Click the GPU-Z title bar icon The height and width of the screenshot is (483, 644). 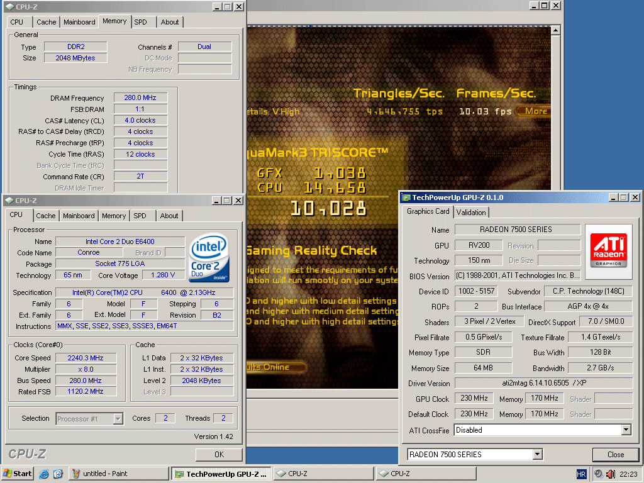[x=407, y=197]
